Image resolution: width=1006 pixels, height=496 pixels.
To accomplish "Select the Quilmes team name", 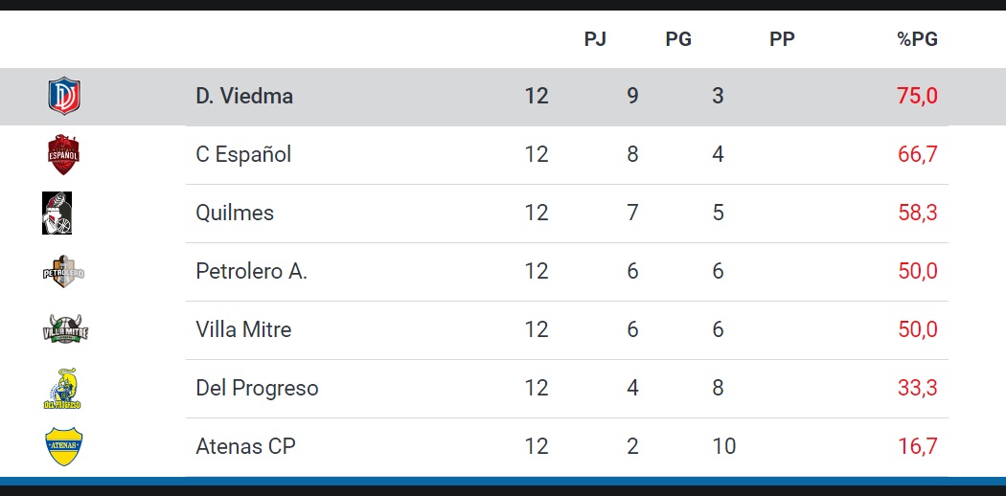I will [235, 213].
